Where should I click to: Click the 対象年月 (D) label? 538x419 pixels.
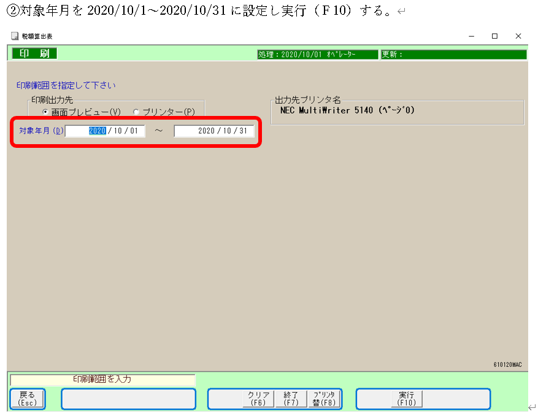pyautogui.click(x=41, y=131)
